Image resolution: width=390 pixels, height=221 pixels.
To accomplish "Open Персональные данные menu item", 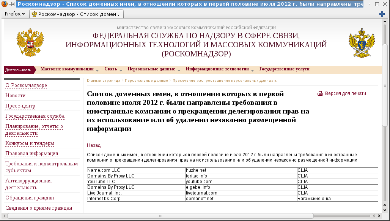I will tap(151, 69).
